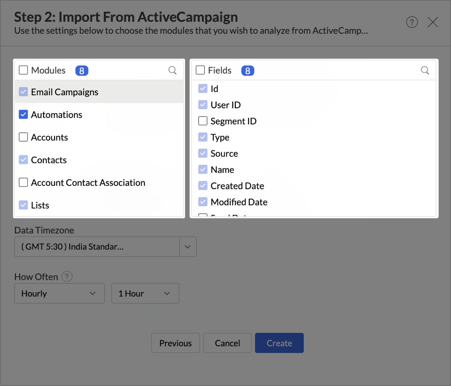Uncheck the Modified Date field checkbox

[x=203, y=202]
